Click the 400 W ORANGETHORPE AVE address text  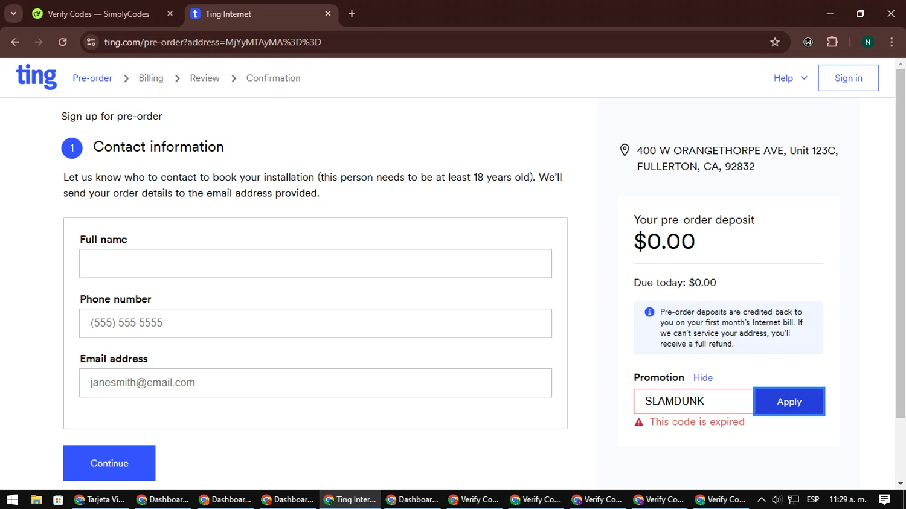(x=737, y=158)
